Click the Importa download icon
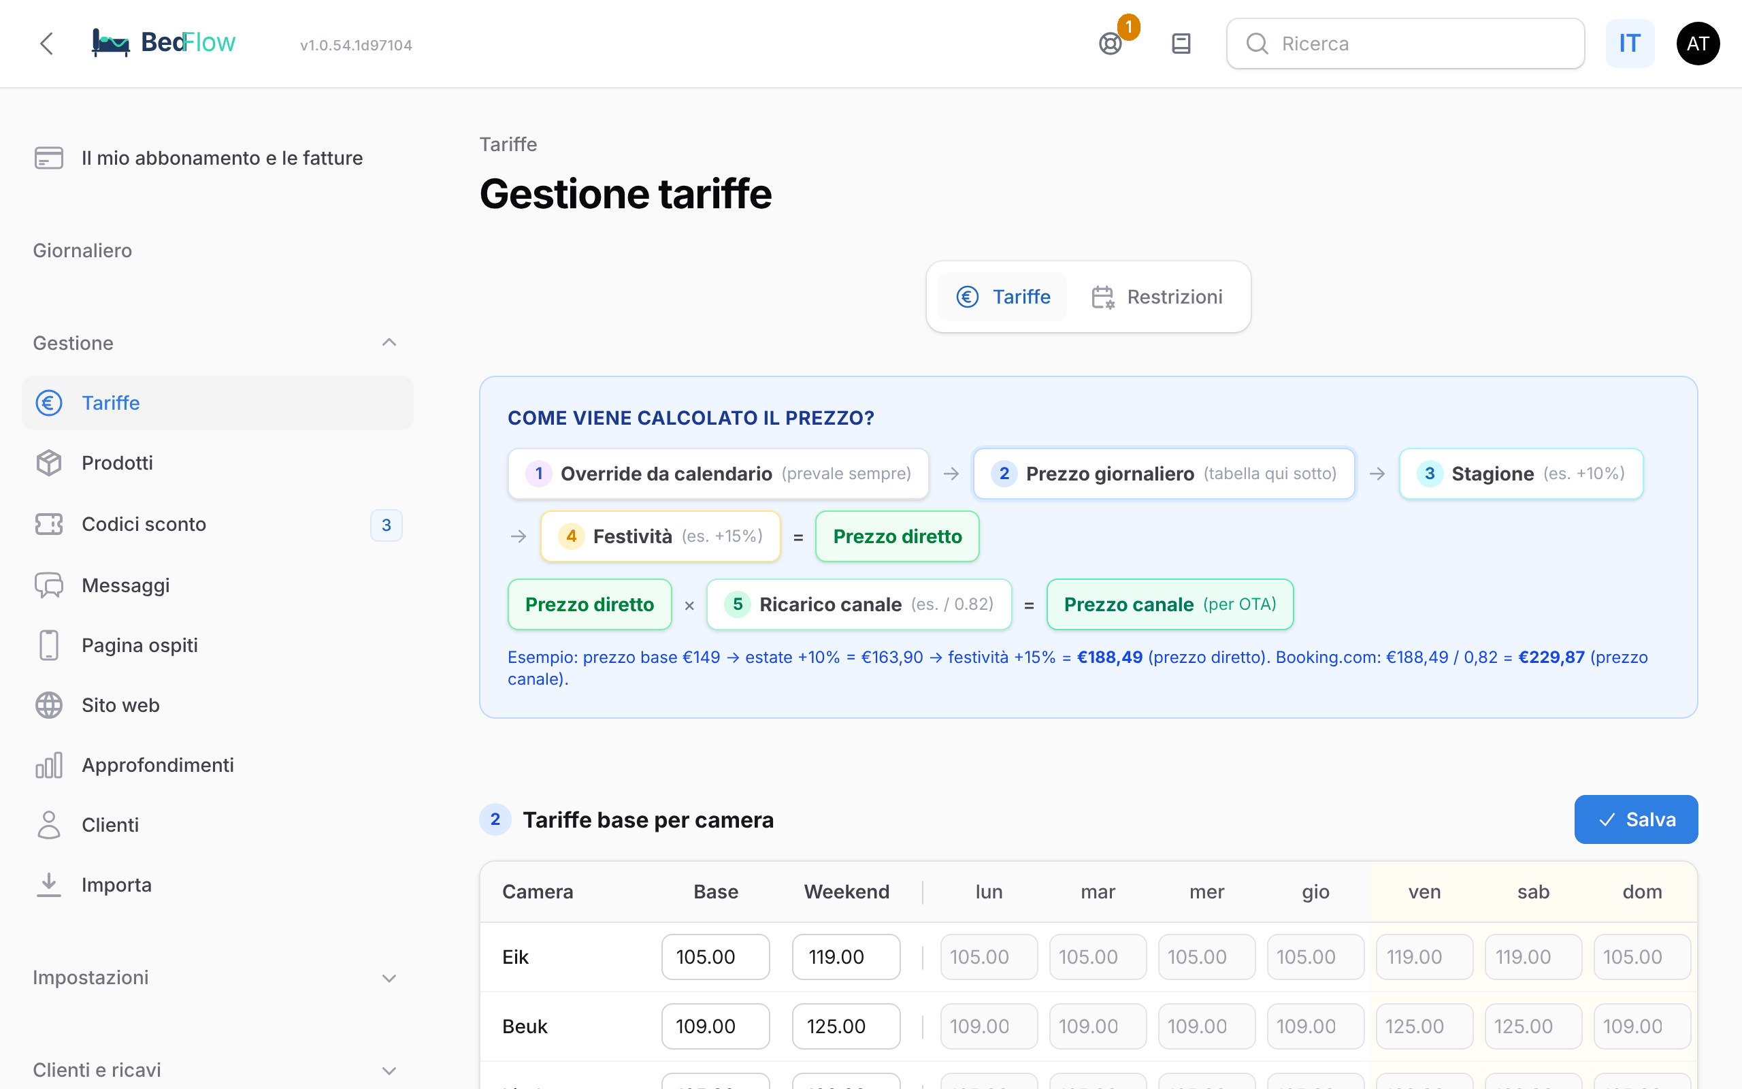 49,884
